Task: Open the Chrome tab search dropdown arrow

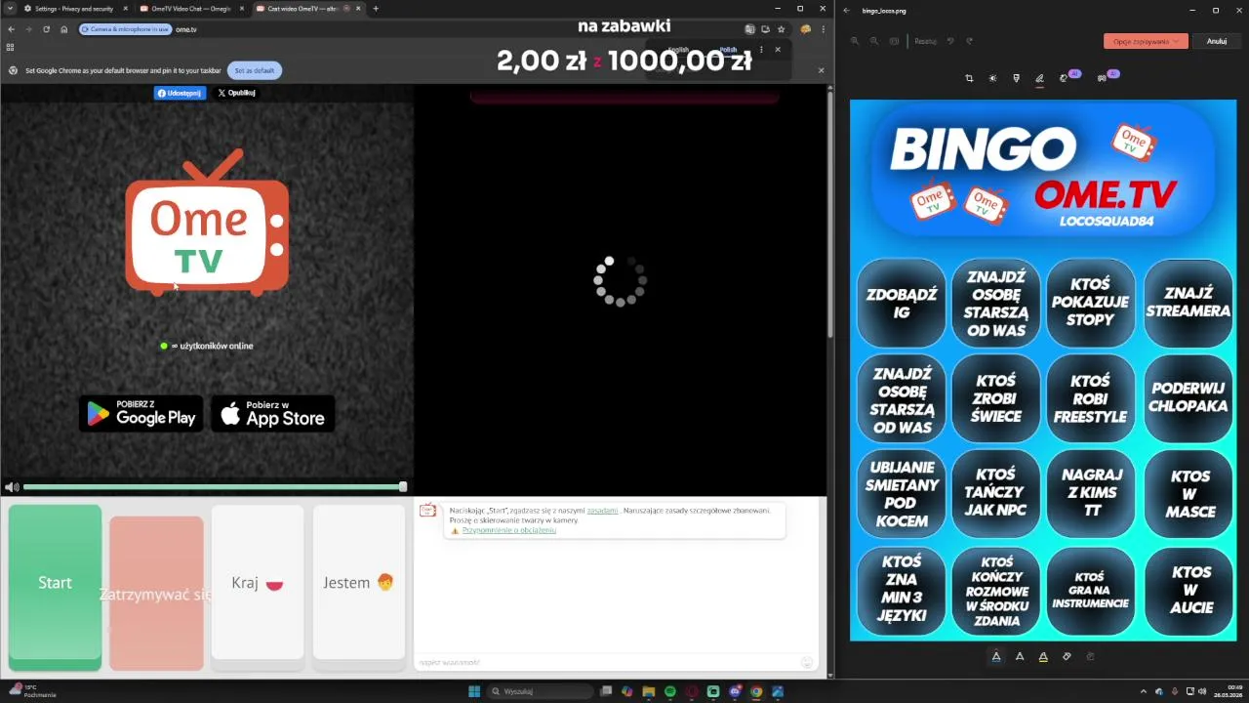Action: tap(10, 8)
